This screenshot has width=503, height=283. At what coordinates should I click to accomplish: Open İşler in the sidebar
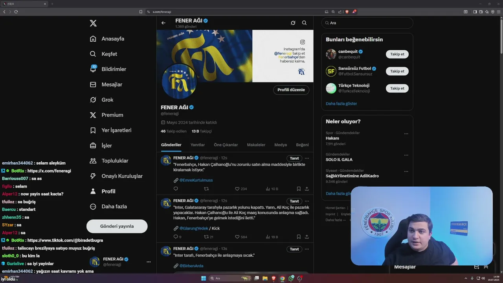101,145
